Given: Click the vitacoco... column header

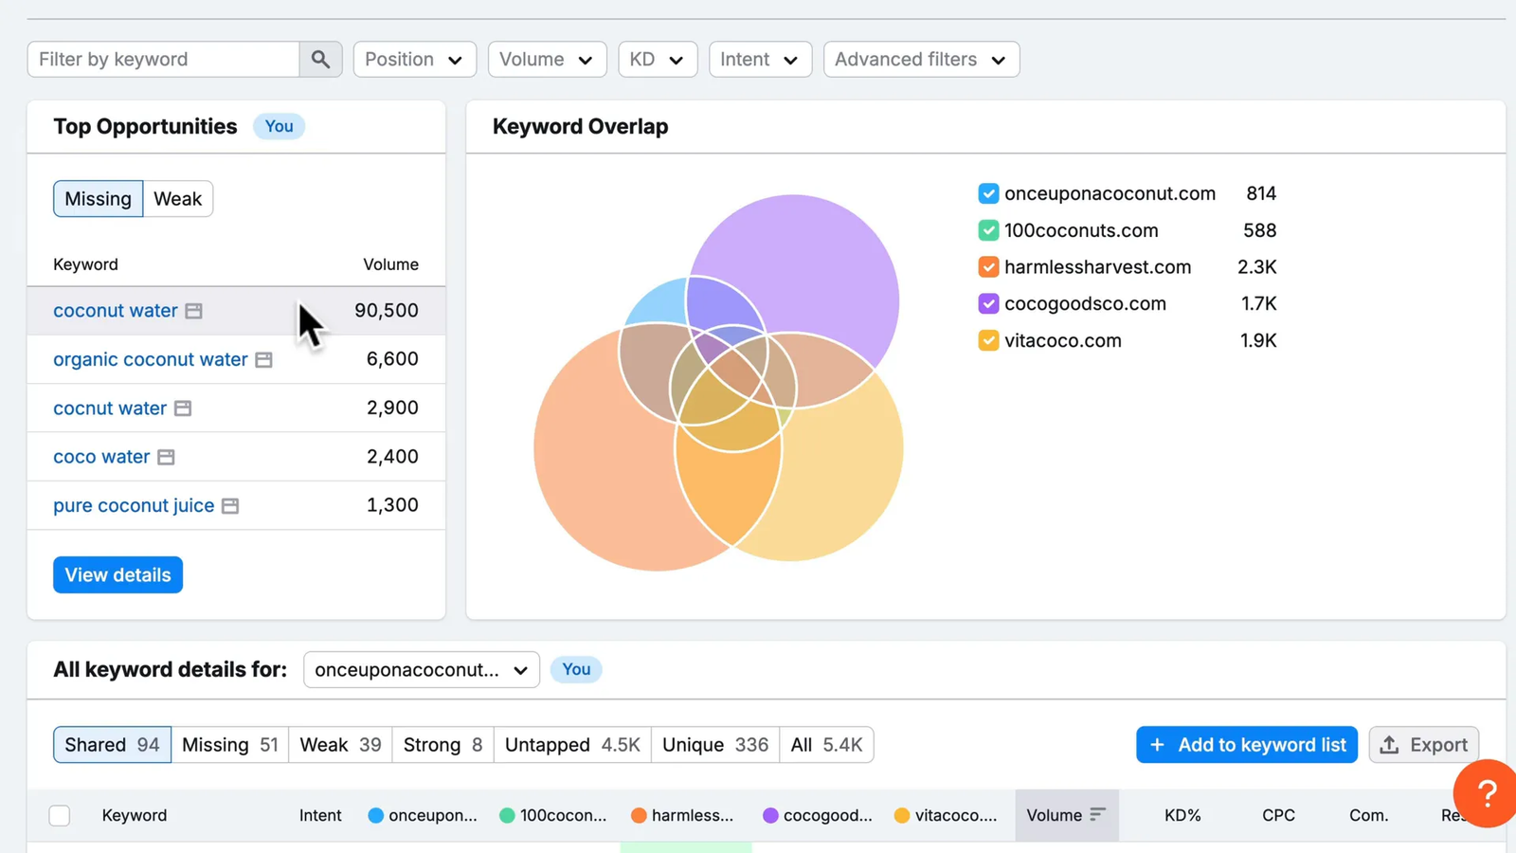Looking at the screenshot, I should (x=946, y=815).
